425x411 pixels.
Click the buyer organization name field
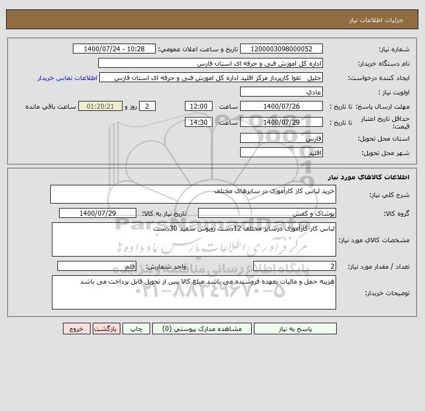[210, 63]
